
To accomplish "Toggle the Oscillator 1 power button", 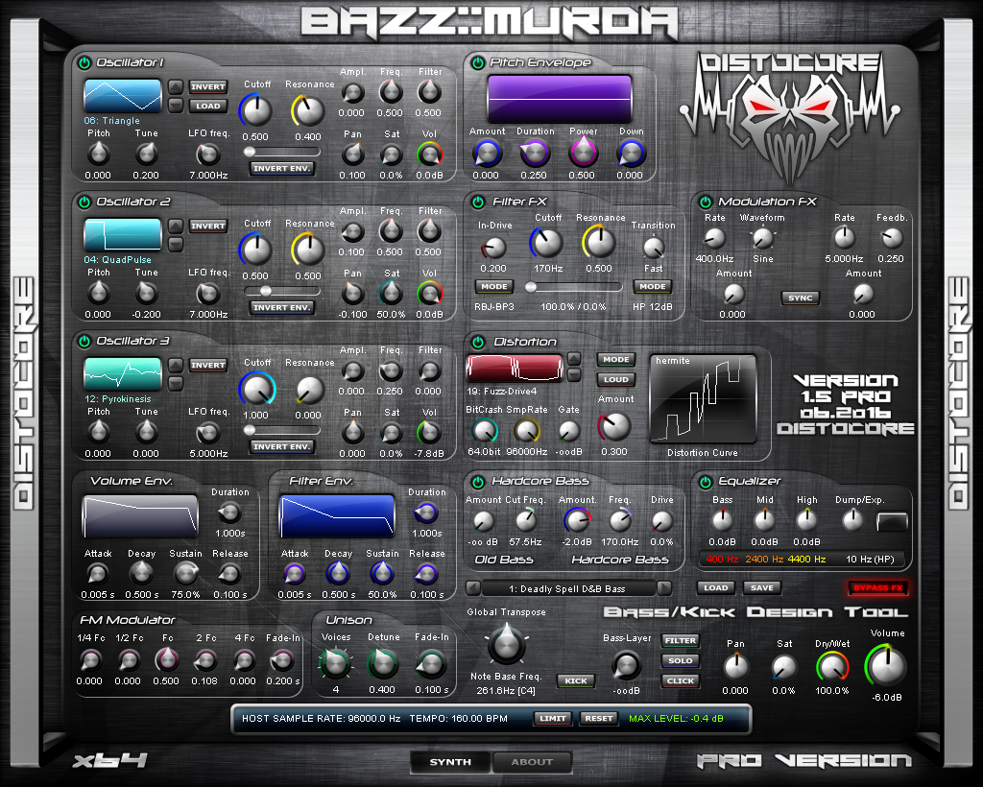I will 84,62.
